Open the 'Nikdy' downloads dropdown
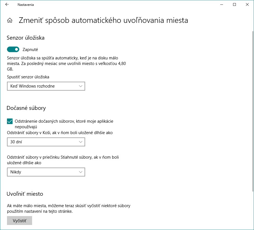Image resolution: width=254 pixels, height=230 pixels. (46, 172)
